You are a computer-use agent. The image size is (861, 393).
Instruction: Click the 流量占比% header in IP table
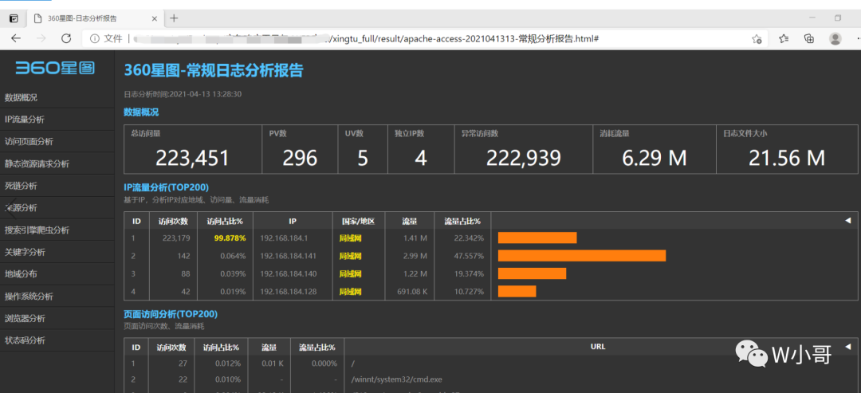click(x=462, y=221)
